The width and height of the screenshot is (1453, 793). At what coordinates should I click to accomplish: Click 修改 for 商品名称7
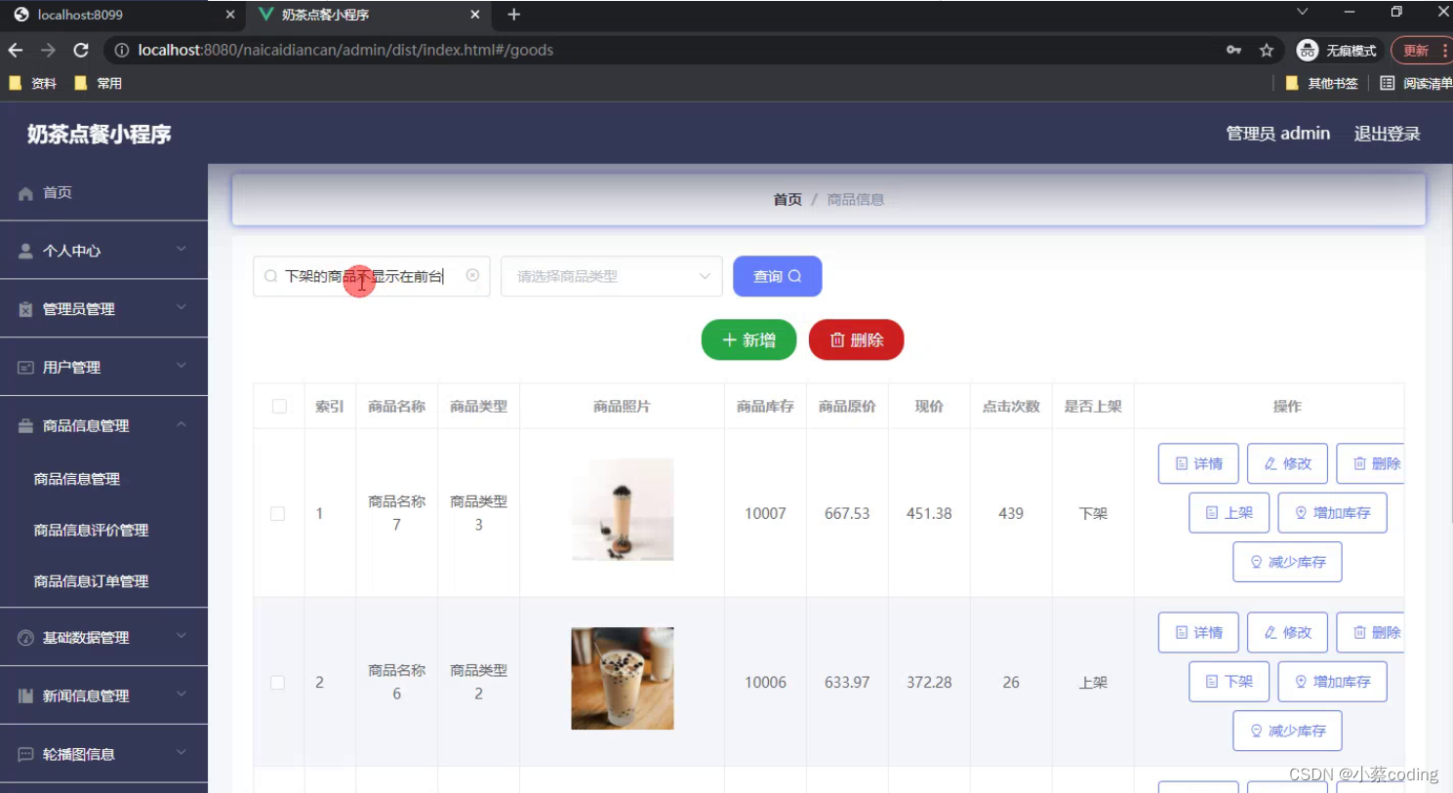(x=1287, y=463)
